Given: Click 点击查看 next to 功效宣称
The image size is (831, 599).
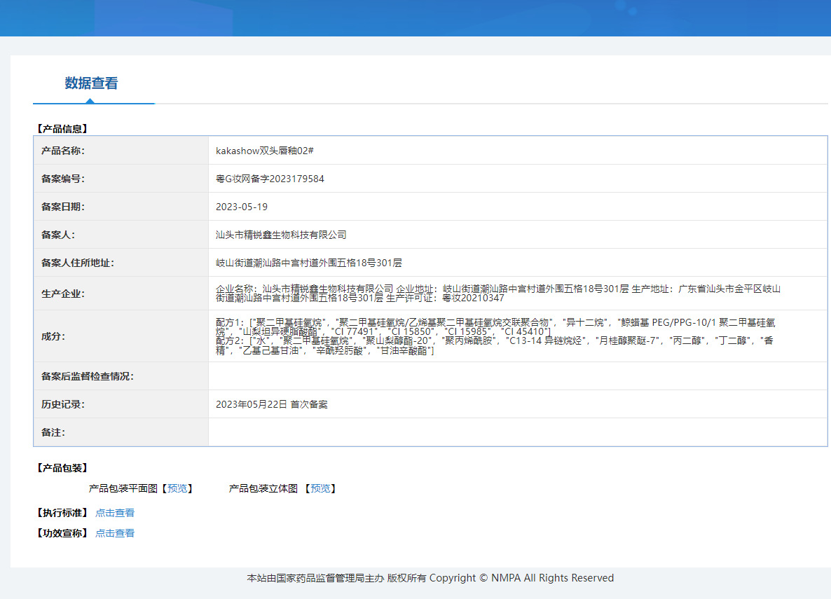Looking at the screenshot, I should [x=115, y=532].
